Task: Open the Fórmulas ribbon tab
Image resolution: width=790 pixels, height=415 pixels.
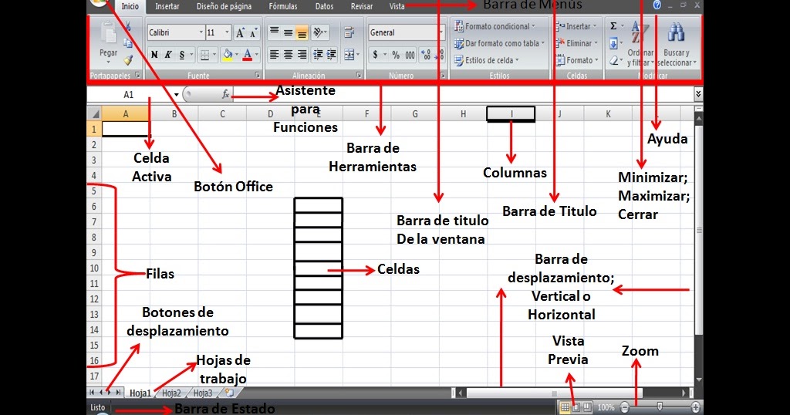Action: tap(282, 6)
